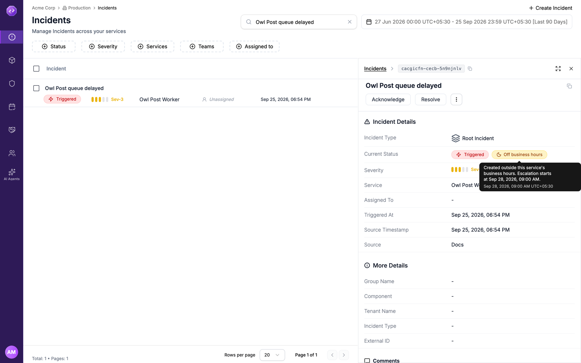Click the search magnifier icon
The width and height of the screenshot is (581, 363).
[249, 22]
